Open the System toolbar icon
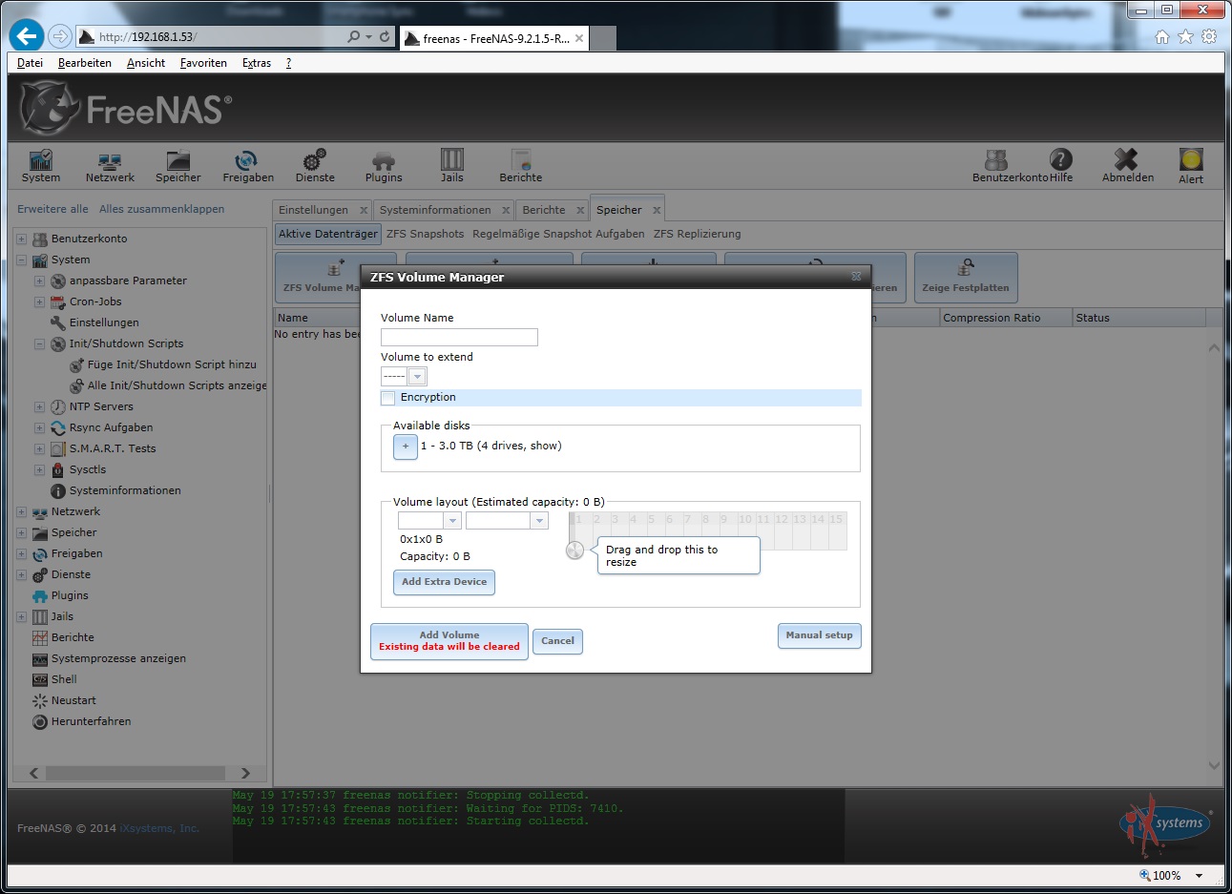Image resolution: width=1232 pixels, height=894 pixels. [x=41, y=166]
